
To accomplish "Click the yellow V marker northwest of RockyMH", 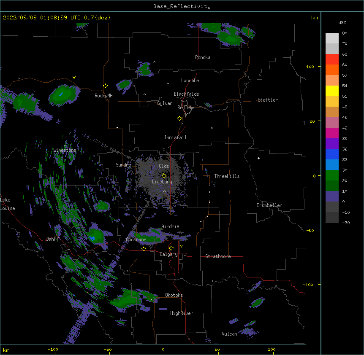I will click(74, 78).
